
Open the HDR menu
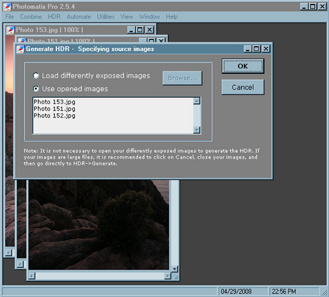point(54,16)
